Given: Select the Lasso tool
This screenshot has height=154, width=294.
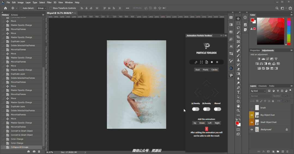Looking at the screenshot, I should coord(238,28).
